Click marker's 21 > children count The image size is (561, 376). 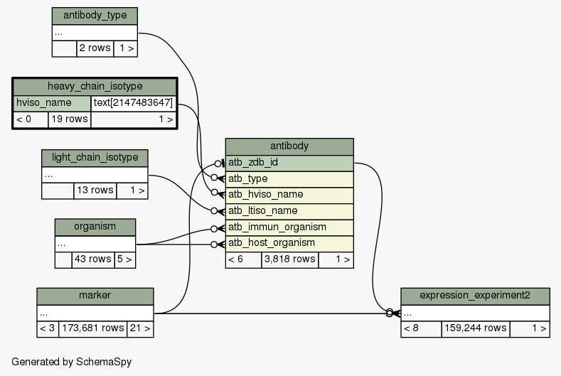[x=139, y=329]
